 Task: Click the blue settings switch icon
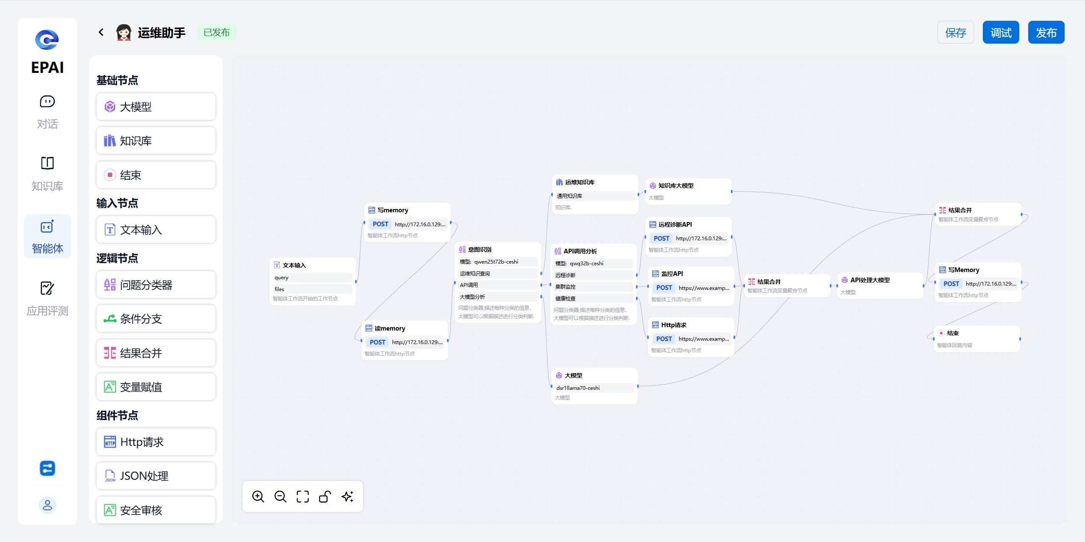(47, 468)
